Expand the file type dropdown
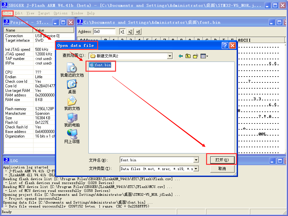The image size is (288, 216). click(x=196, y=169)
